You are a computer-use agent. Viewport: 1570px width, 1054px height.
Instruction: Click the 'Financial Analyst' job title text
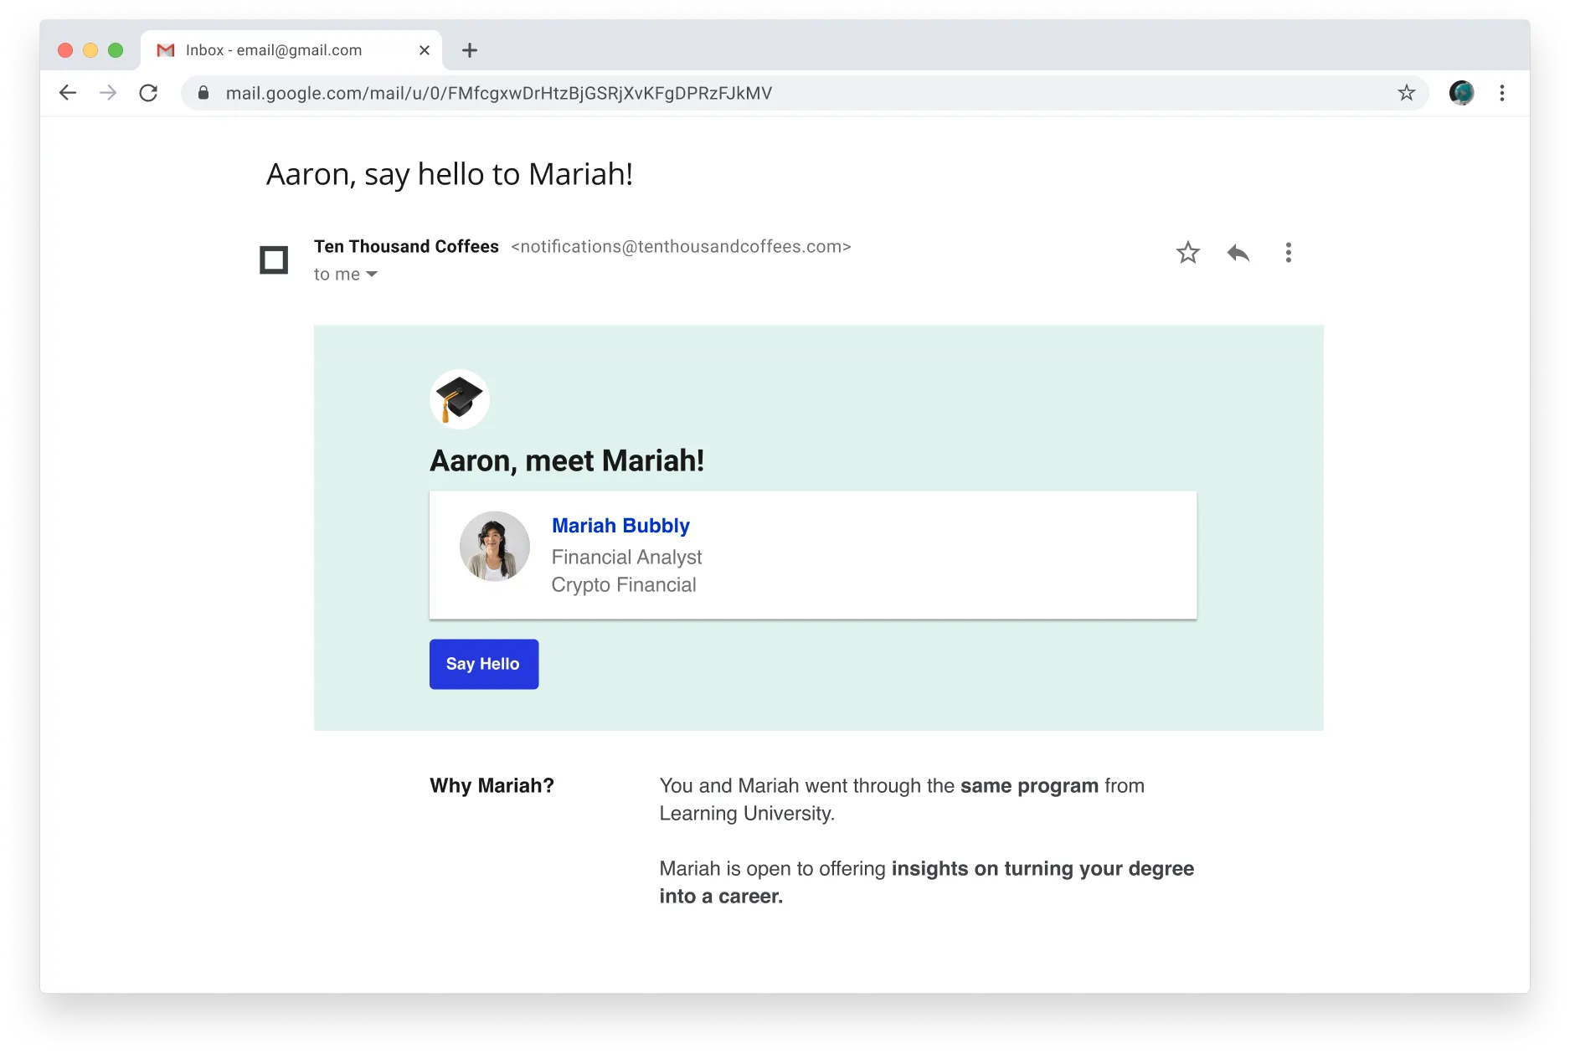[626, 558]
